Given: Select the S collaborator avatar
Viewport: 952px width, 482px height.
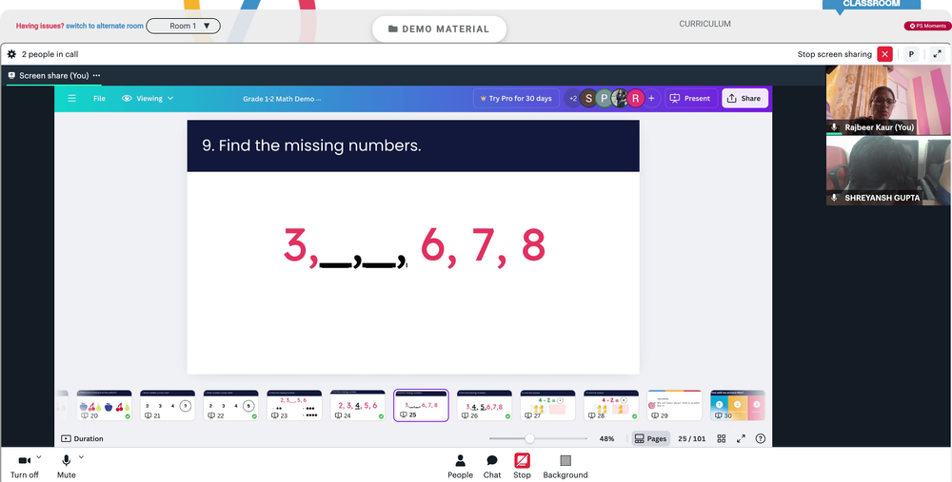Looking at the screenshot, I should point(587,98).
